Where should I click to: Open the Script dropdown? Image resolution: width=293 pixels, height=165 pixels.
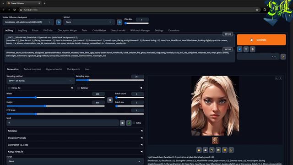coord(75,161)
